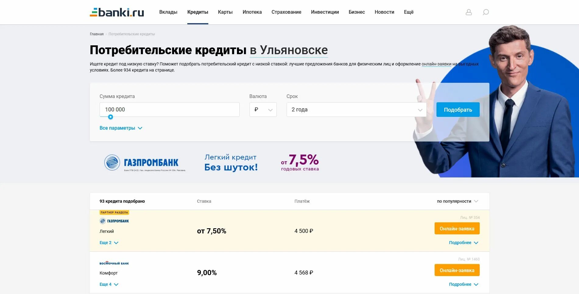Expand 'Еще 2' under Gazprombank Легкий
This screenshot has width=579, height=294.
point(109,243)
